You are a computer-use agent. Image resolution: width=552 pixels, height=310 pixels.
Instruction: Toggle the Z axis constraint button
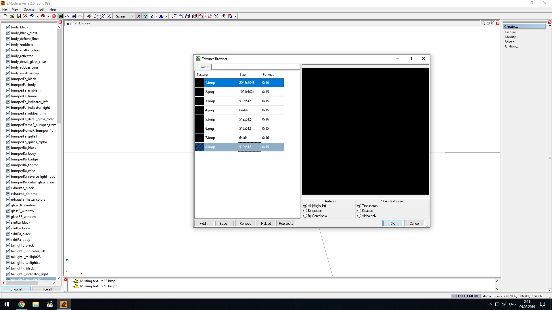click(x=152, y=16)
